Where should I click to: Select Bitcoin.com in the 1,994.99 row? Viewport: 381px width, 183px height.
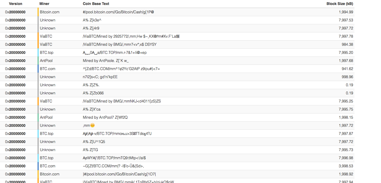[50, 12]
